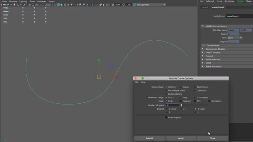This screenshot has height=142, width=253.
Task: Expand the Object Display section
Action: pyautogui.click(x=202, y=52)
